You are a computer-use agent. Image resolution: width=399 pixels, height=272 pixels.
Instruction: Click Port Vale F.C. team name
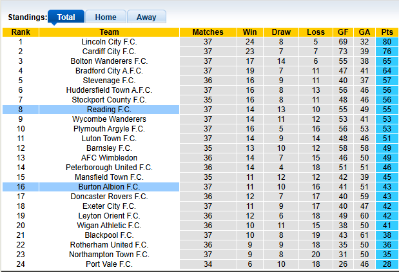point(109,264)
